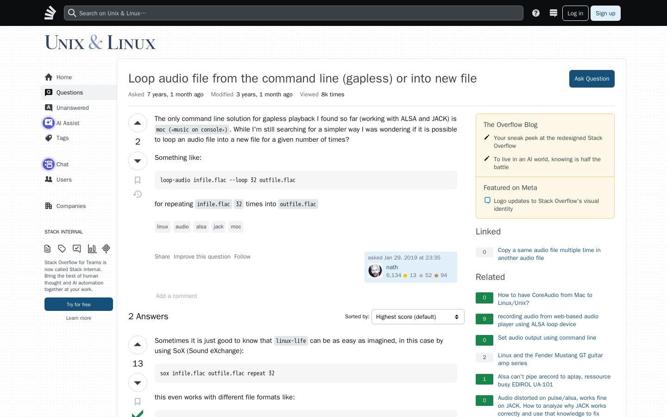Open related CoreAudio from Mac question
The width and height of the screenshot is (667, 417).
coord(545,299)
